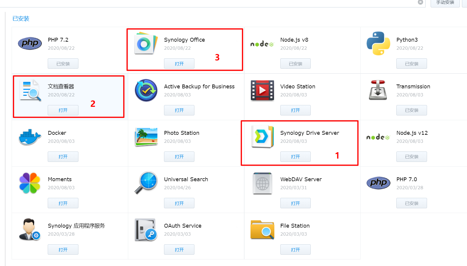Click the 已安装 section heading
The width and height of the screenshot is (467, 266).
pos(21,18)
